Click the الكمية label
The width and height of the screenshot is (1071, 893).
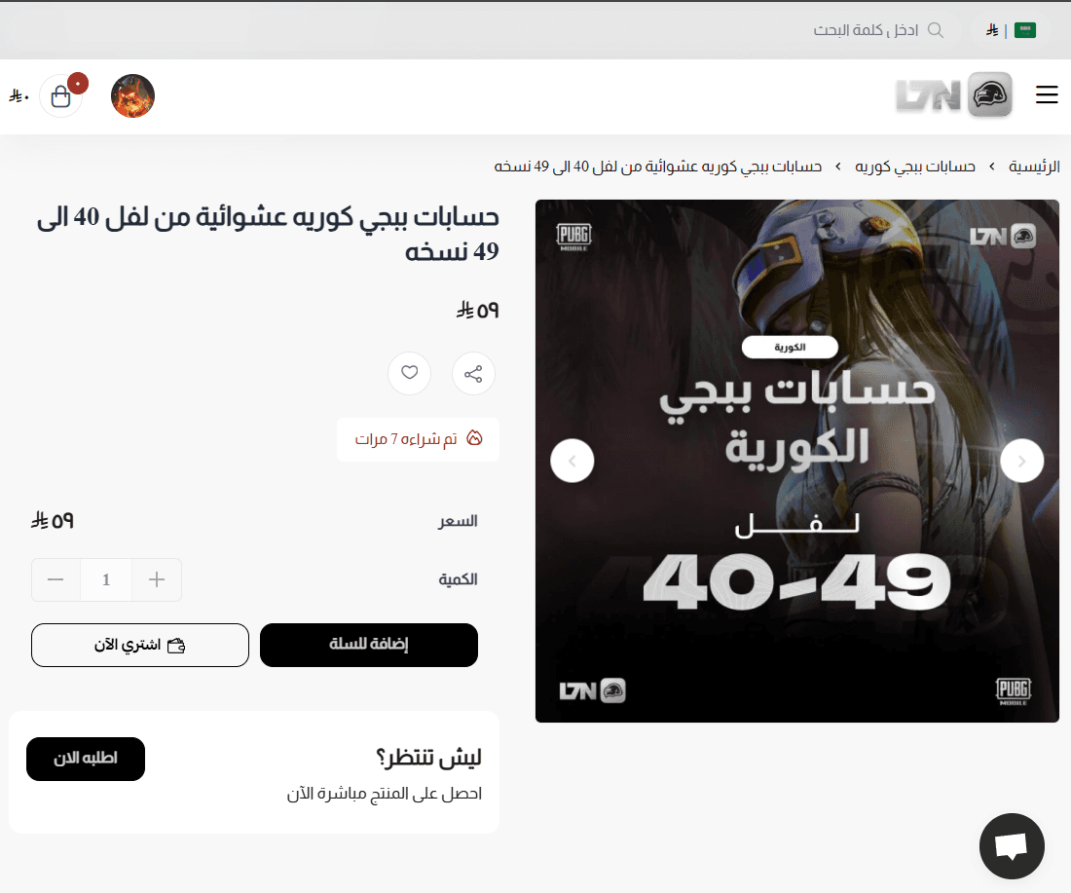(458, 579)
